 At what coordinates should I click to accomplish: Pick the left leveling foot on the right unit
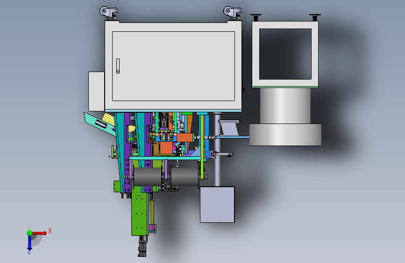tap(256, 17)
